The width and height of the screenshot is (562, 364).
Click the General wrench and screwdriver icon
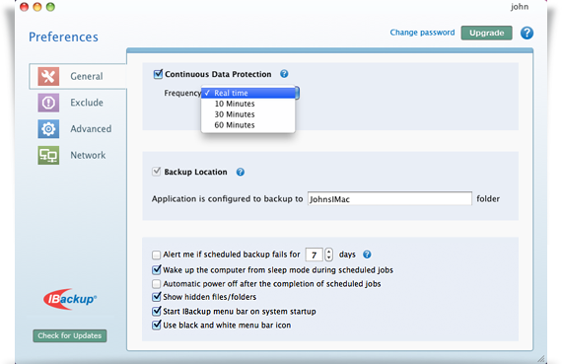[x=48, y=76]
